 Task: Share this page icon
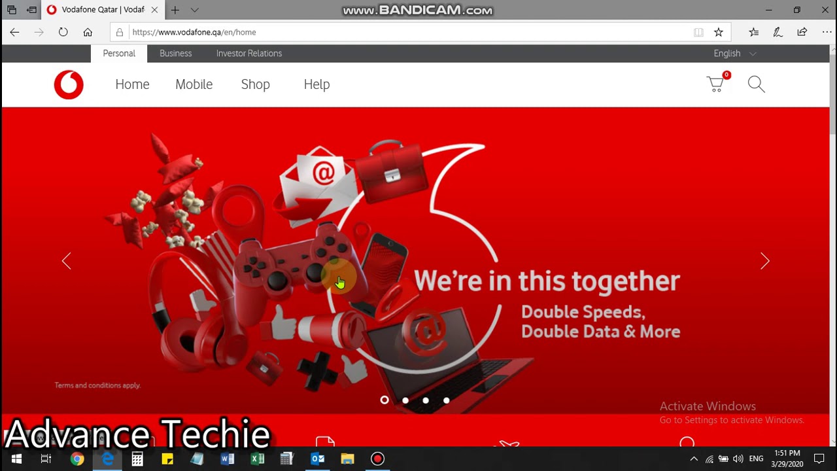[802, 32]
